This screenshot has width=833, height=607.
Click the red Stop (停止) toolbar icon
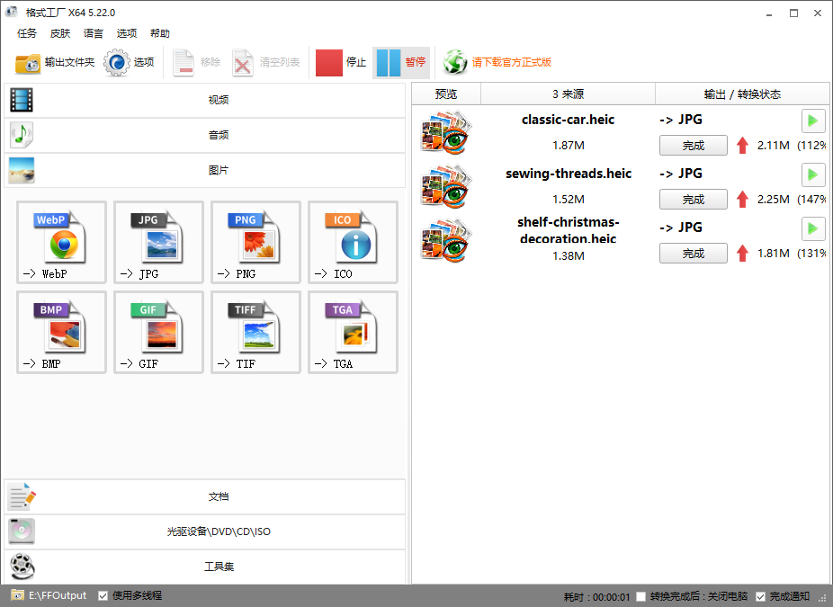tap(329, 63)
